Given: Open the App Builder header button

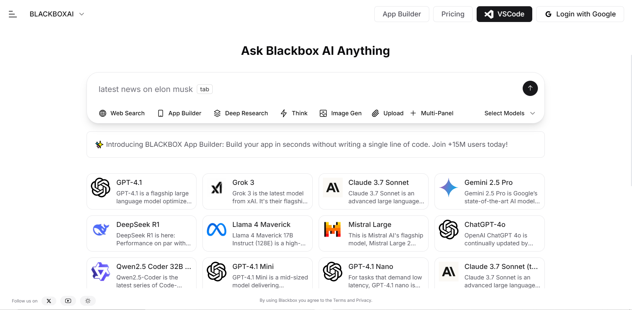Looking at the screenshot, I should (402, 14).
